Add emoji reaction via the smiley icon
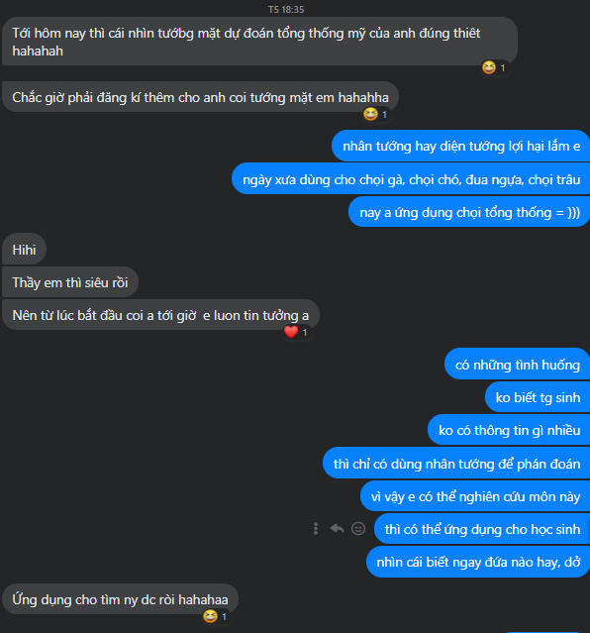 click(358, 528)
